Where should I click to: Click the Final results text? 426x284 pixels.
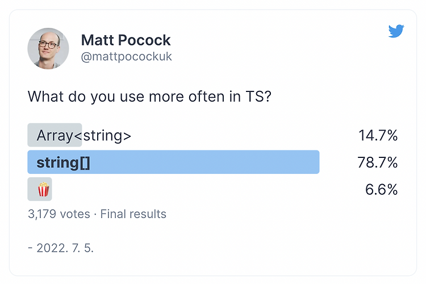tap(134, 214)
